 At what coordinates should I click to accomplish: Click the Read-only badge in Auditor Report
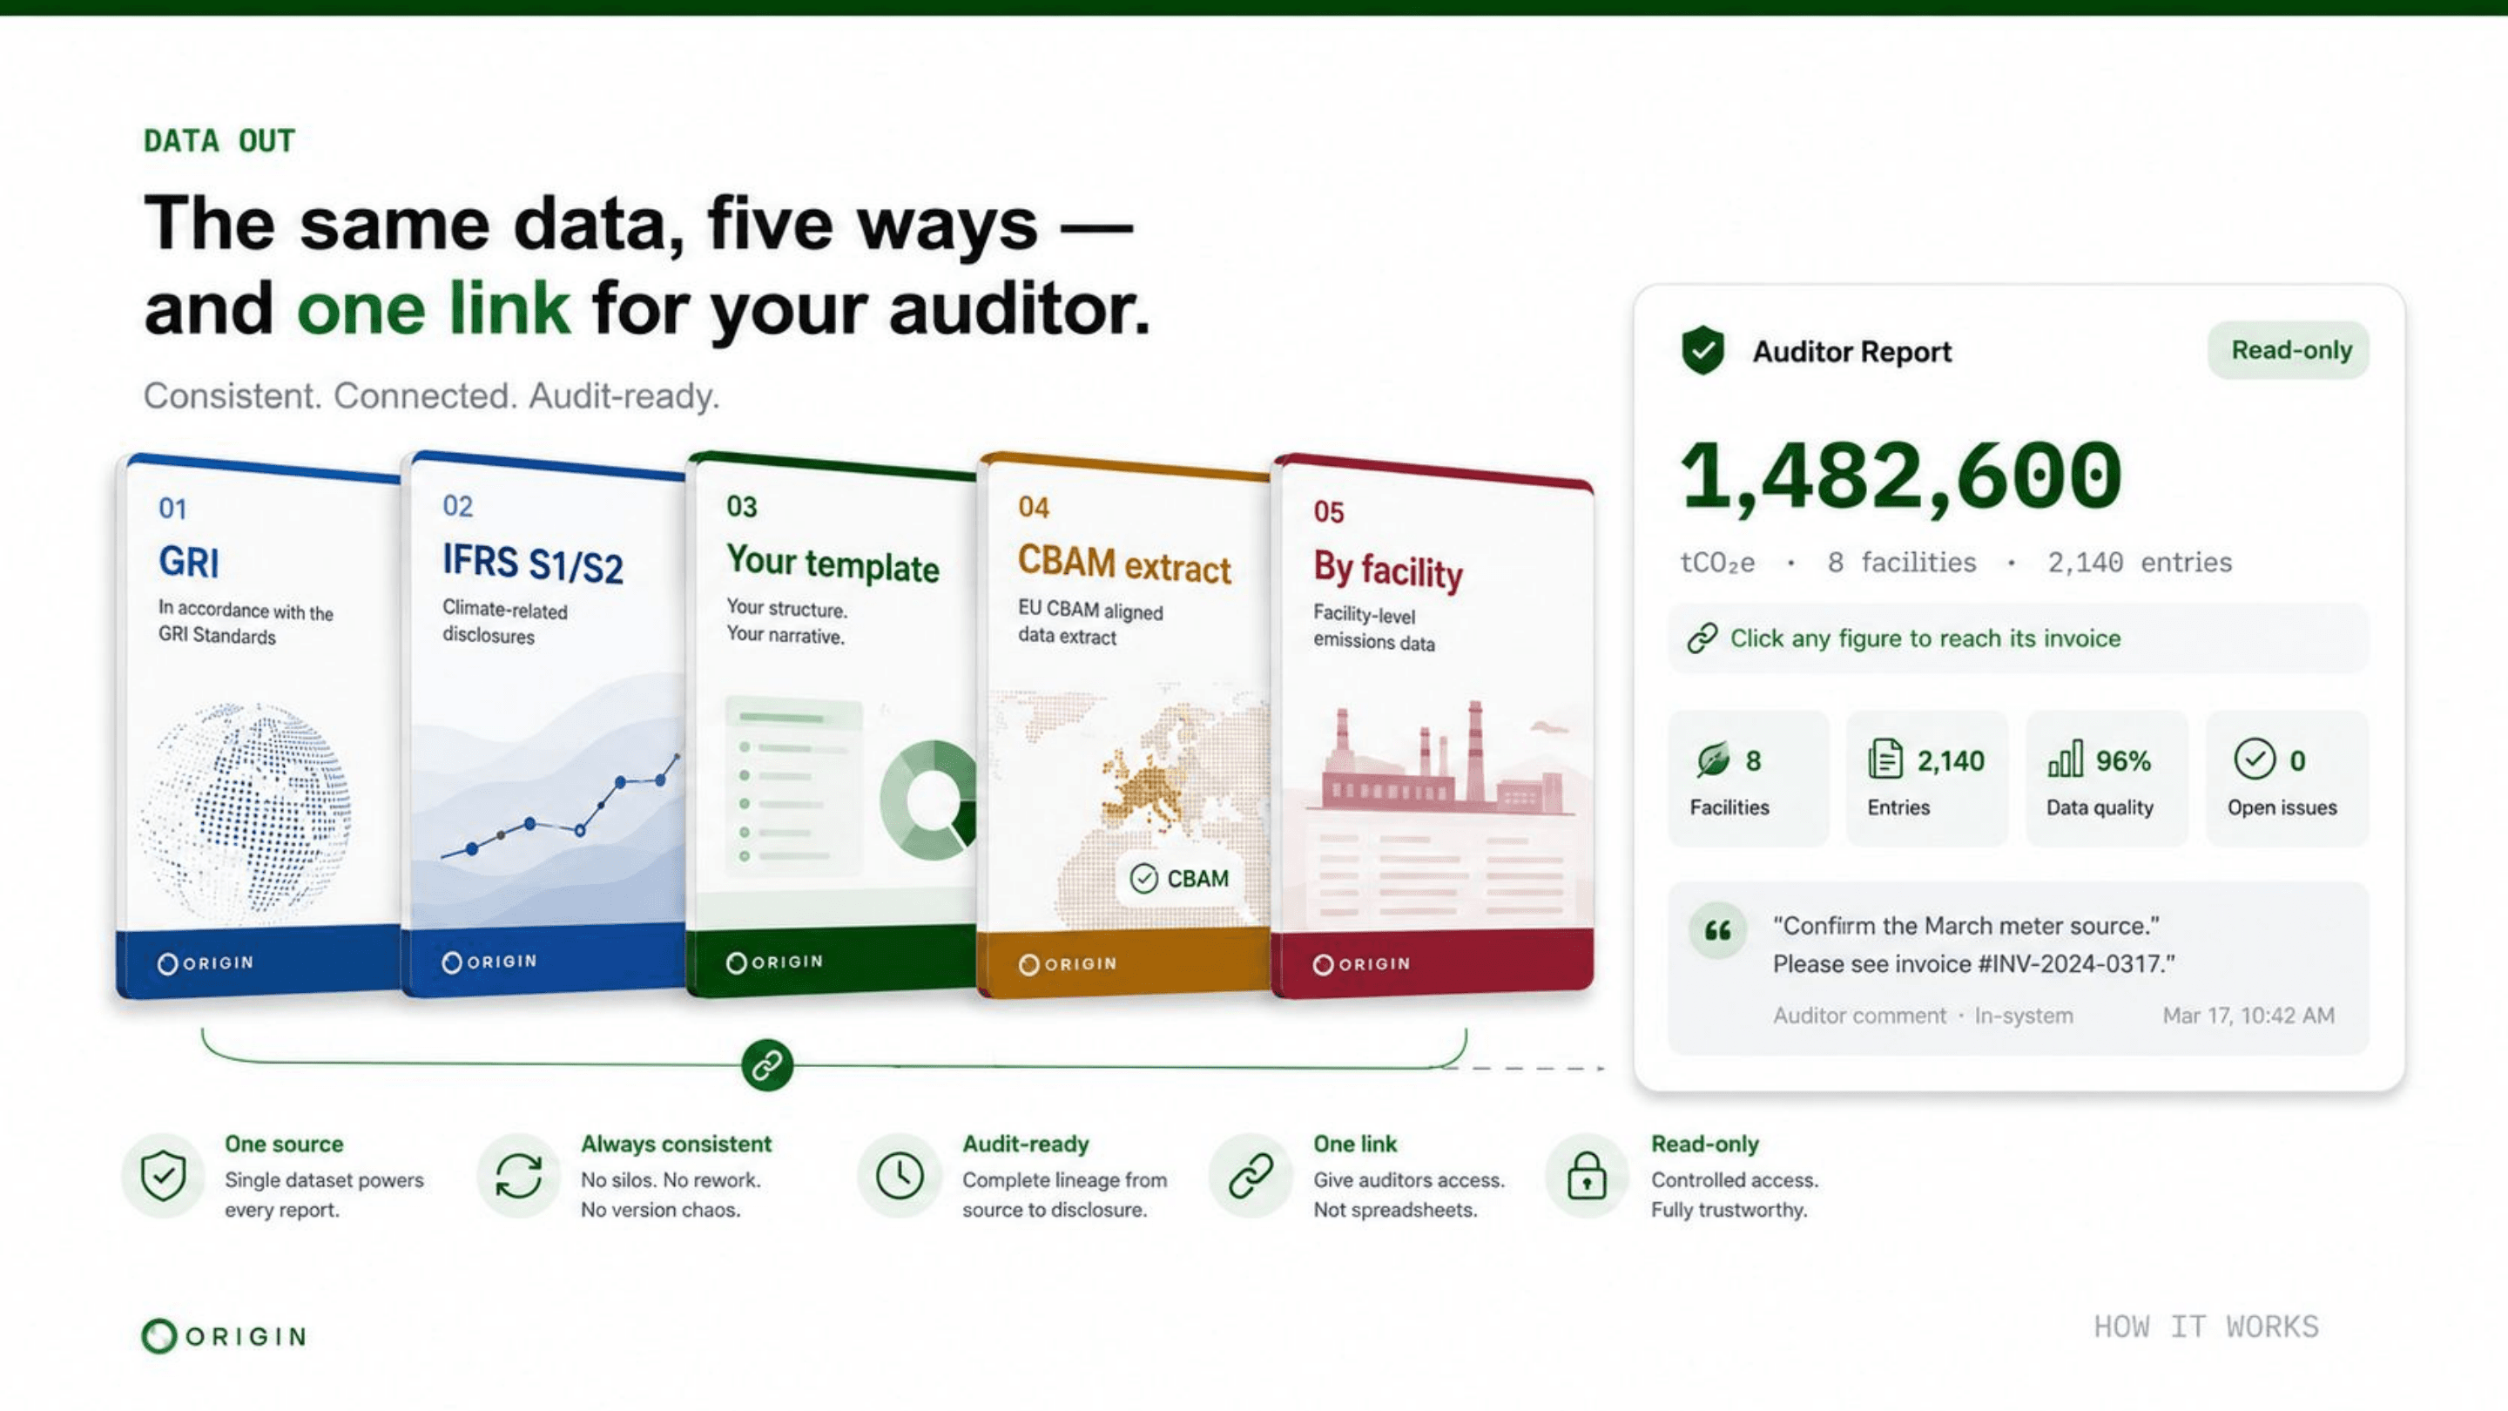[x=2289, y=349]
